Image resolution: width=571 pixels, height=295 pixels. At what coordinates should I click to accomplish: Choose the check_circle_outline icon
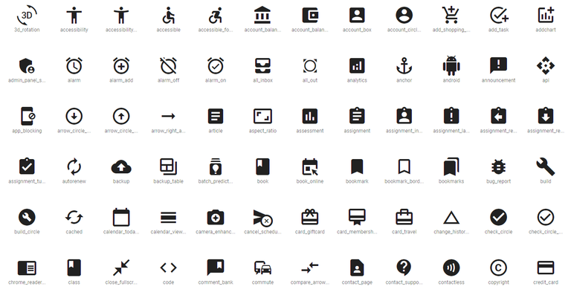[546, 217]
